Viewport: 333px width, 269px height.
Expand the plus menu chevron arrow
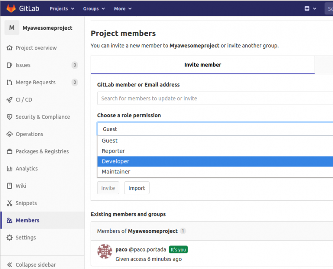point(315,9)
